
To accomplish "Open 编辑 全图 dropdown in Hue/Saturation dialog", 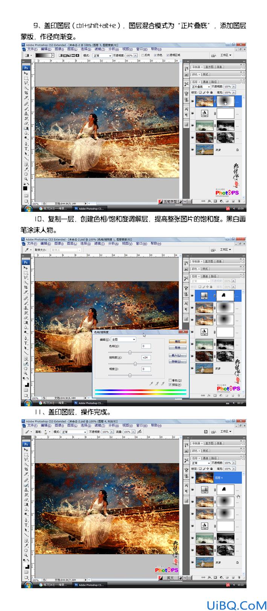I will pyautogui.click(x=124, y=339).
